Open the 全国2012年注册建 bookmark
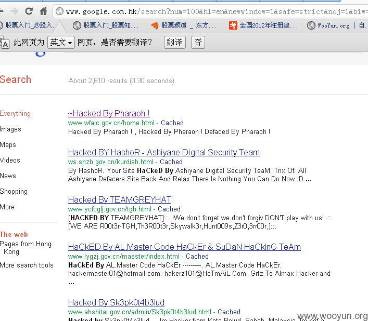Image resolution: width=368 pixels, height=321 pixels. tap(263, 25)
